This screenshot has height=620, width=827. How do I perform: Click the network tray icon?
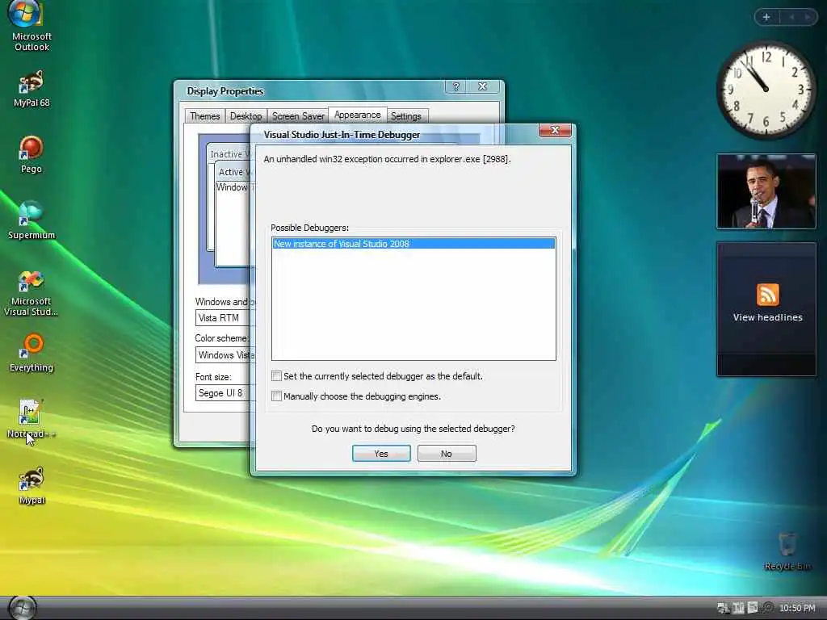click(723, 608)
